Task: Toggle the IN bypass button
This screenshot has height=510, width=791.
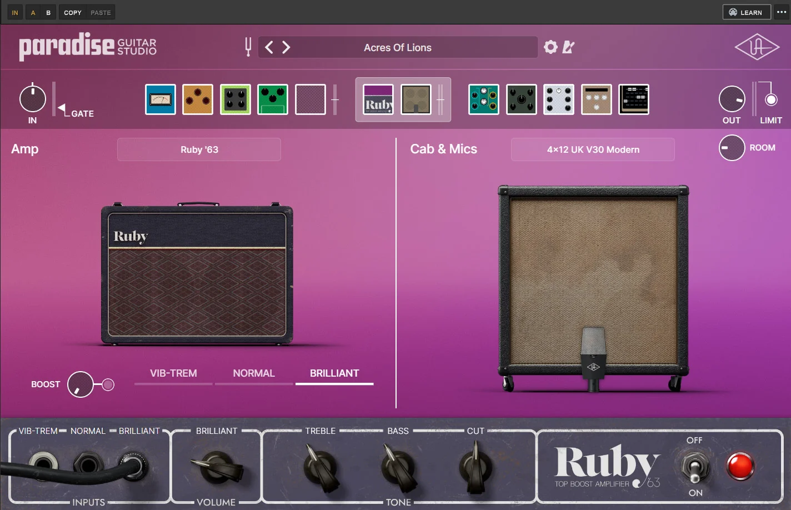Action: [15, 12]
